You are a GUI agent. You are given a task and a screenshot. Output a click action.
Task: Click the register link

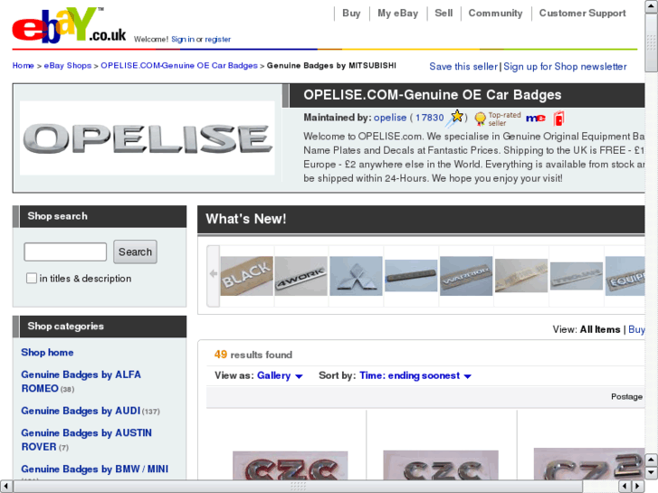pyautogui.click(x=217, y=39)
